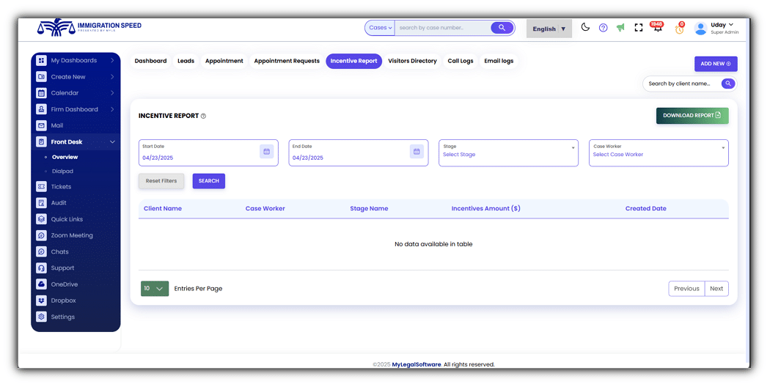Change the entries per page dropdown
This screenshot has height=387, width=770.
tap(155, 289)
